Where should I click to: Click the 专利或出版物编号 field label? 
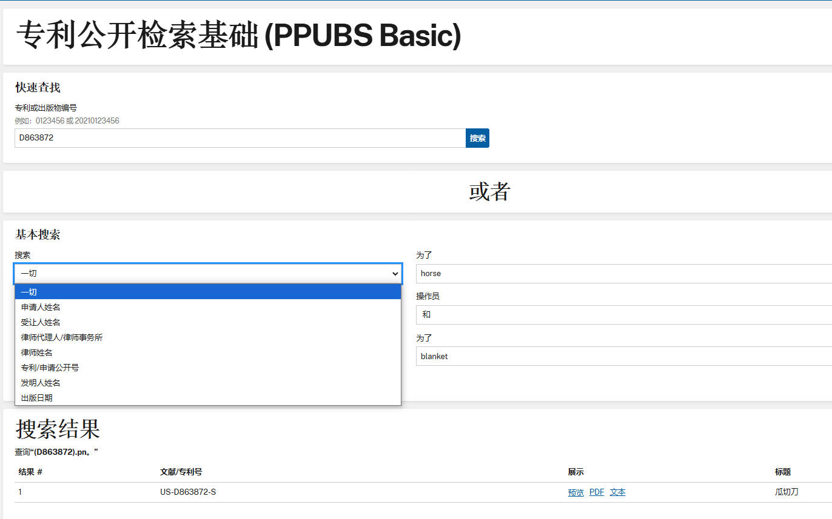[x=46, y=108]
